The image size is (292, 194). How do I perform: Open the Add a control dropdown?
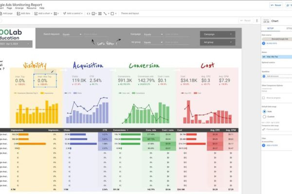click(x=73, y=14)
